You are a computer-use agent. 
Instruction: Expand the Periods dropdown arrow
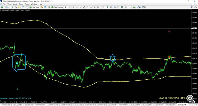coord(141,7)
